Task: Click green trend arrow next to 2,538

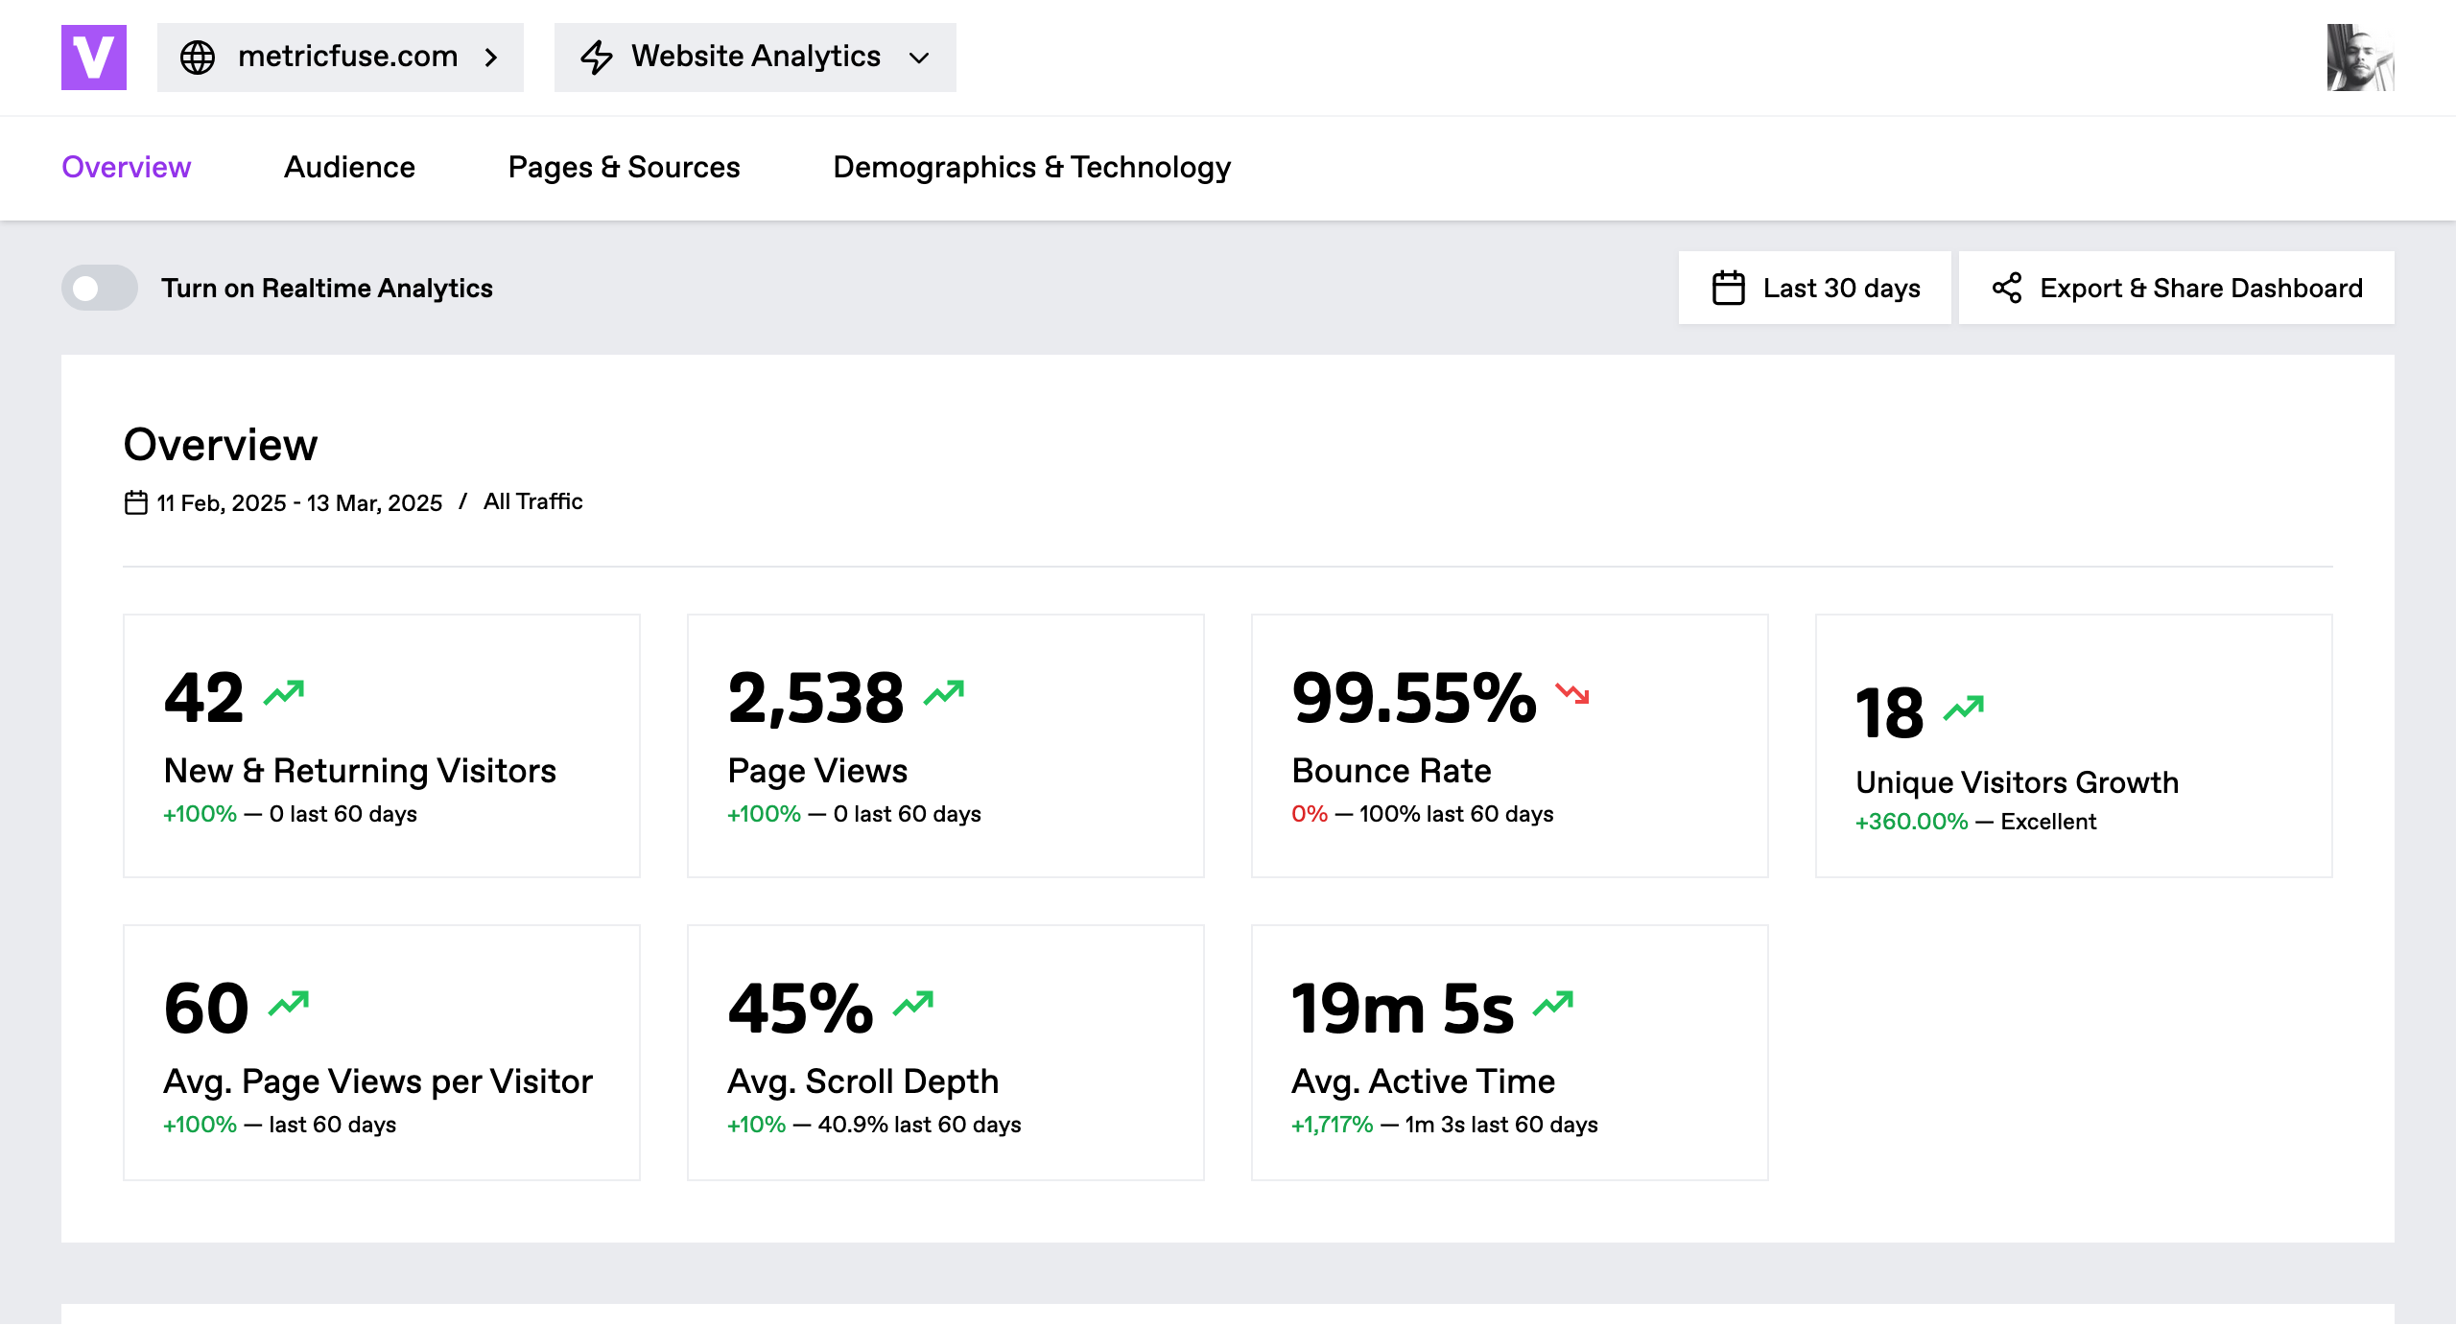Action: [944, 692]
